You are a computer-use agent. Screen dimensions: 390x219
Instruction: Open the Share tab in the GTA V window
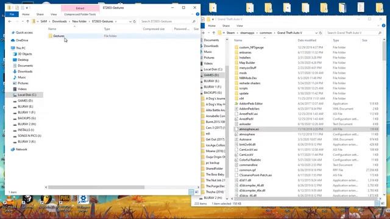tap(226, 26)
